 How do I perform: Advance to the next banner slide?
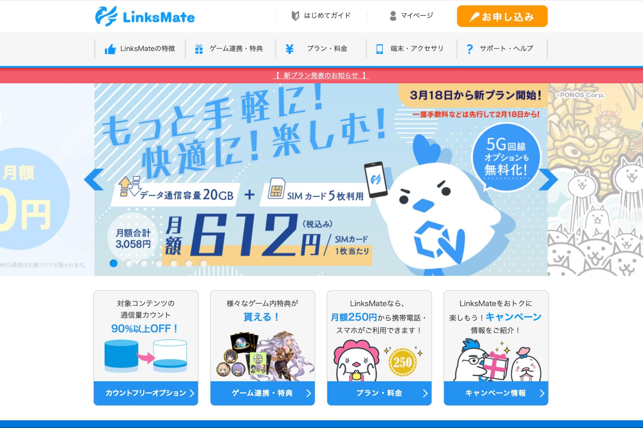coord(548,179)
